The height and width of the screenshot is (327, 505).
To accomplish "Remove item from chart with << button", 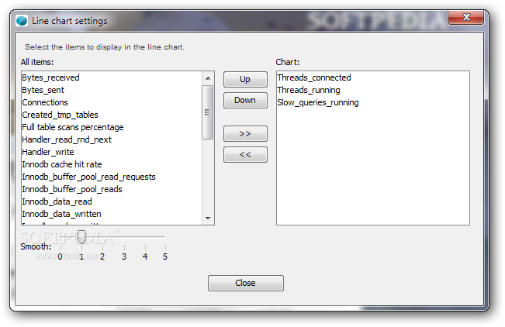I will coord(245,154).
